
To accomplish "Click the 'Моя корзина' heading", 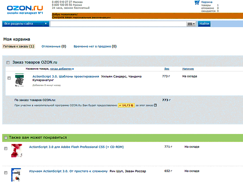I will 17,39.
